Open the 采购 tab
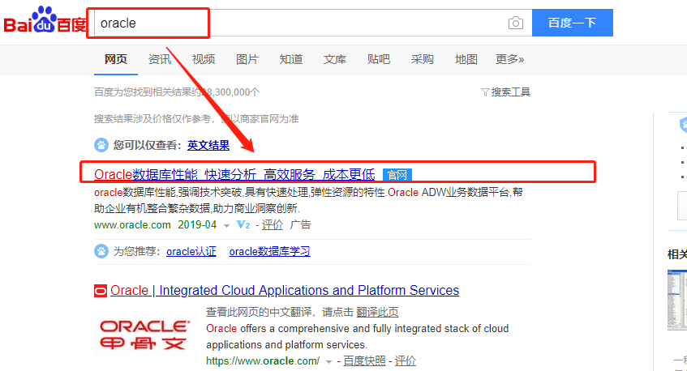687x371 pixels. pos(423,59)
